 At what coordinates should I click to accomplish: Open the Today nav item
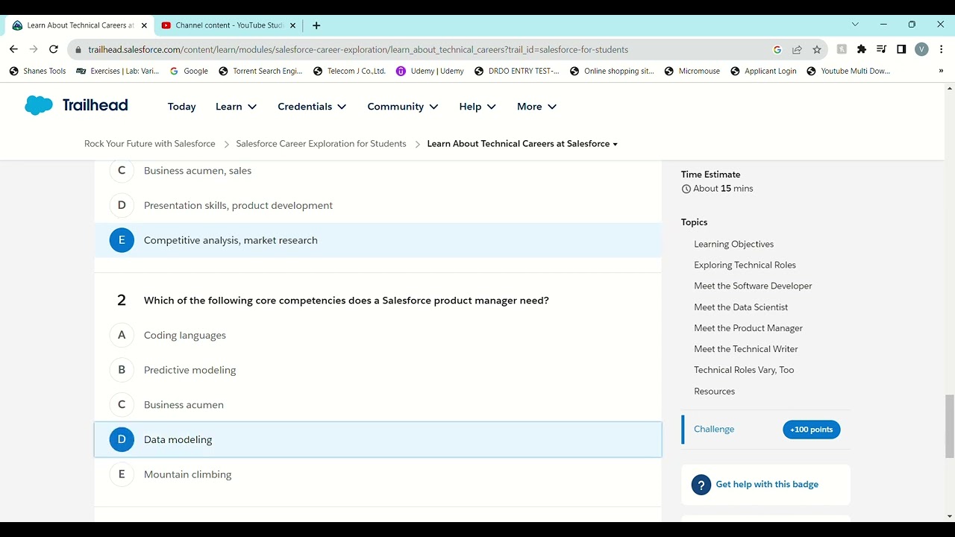(x=181, y=107)
